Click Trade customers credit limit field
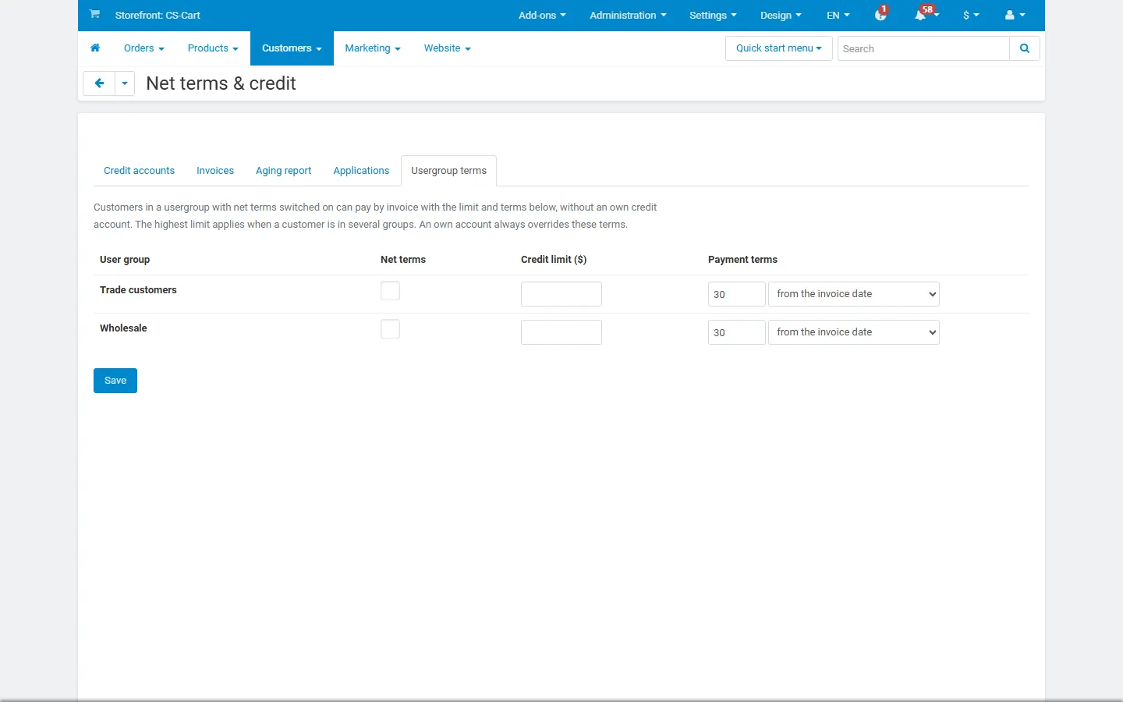The width and height of the screenshot is (1123, 702). (561, 294)
